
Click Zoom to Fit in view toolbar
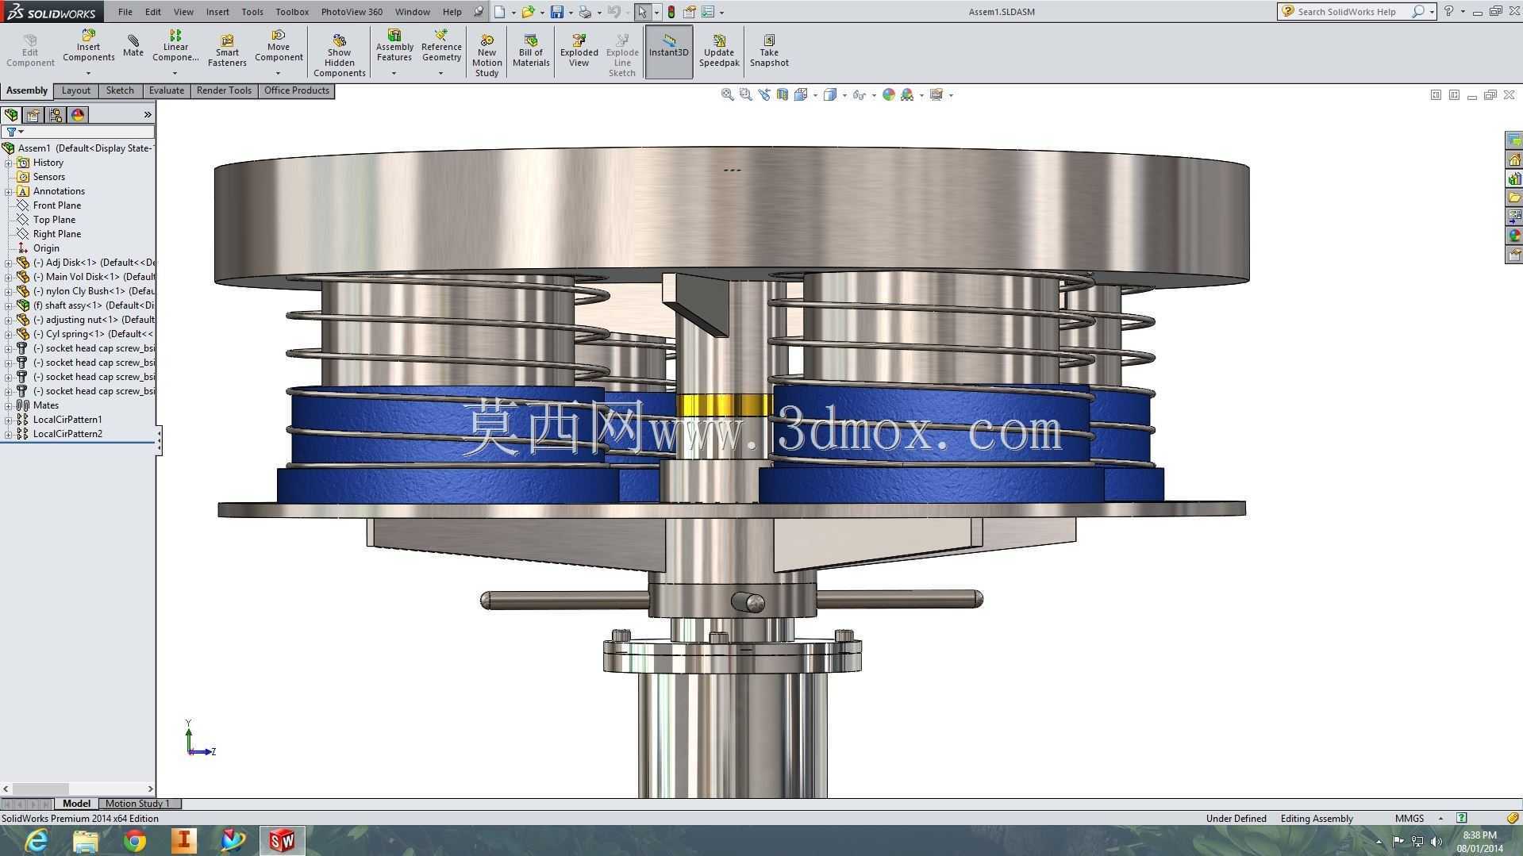tap(727, 94)
